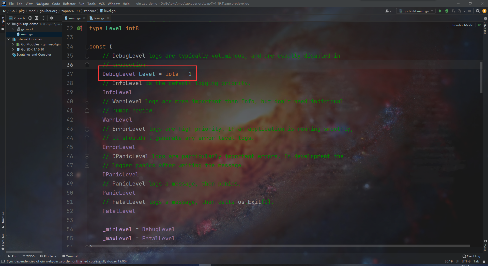Image resolution: width=488 pixels, height=266 pixels.
Task: Open the Run tool window button
Action: pos(13,256)
